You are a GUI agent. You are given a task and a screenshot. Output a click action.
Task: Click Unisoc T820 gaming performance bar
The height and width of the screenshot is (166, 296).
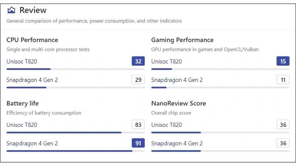tap(220, 69)
